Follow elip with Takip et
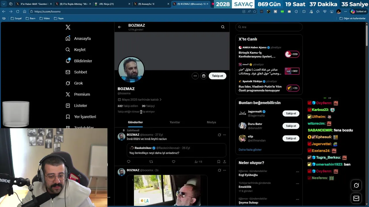369x207 pixels. click(291, 139)
